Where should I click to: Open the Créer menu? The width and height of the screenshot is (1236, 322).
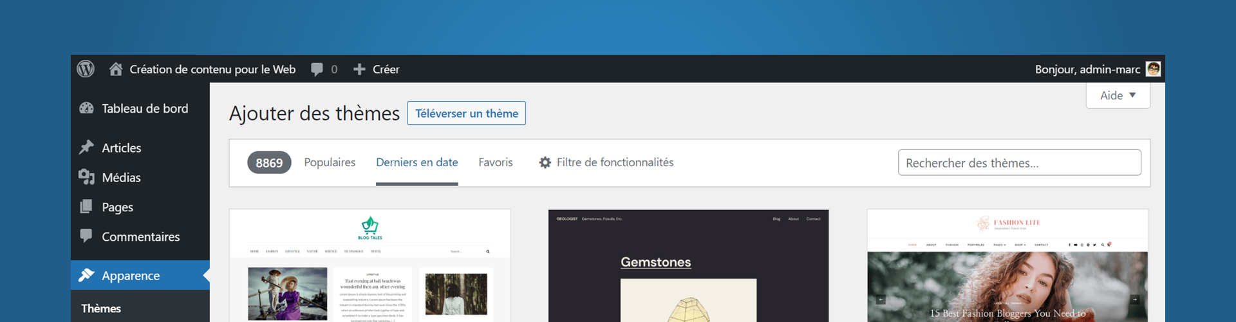(386, 69)
